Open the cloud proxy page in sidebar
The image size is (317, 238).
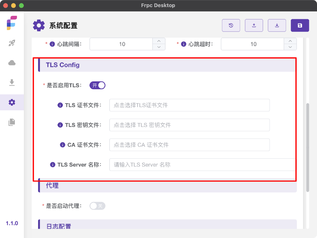(x=12, y=63)
